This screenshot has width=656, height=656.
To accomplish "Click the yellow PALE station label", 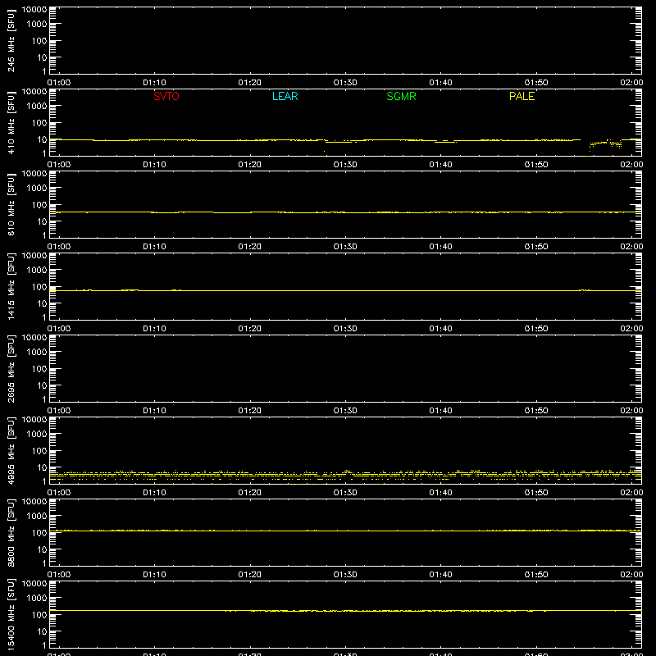I will click(x=522, y=96).
